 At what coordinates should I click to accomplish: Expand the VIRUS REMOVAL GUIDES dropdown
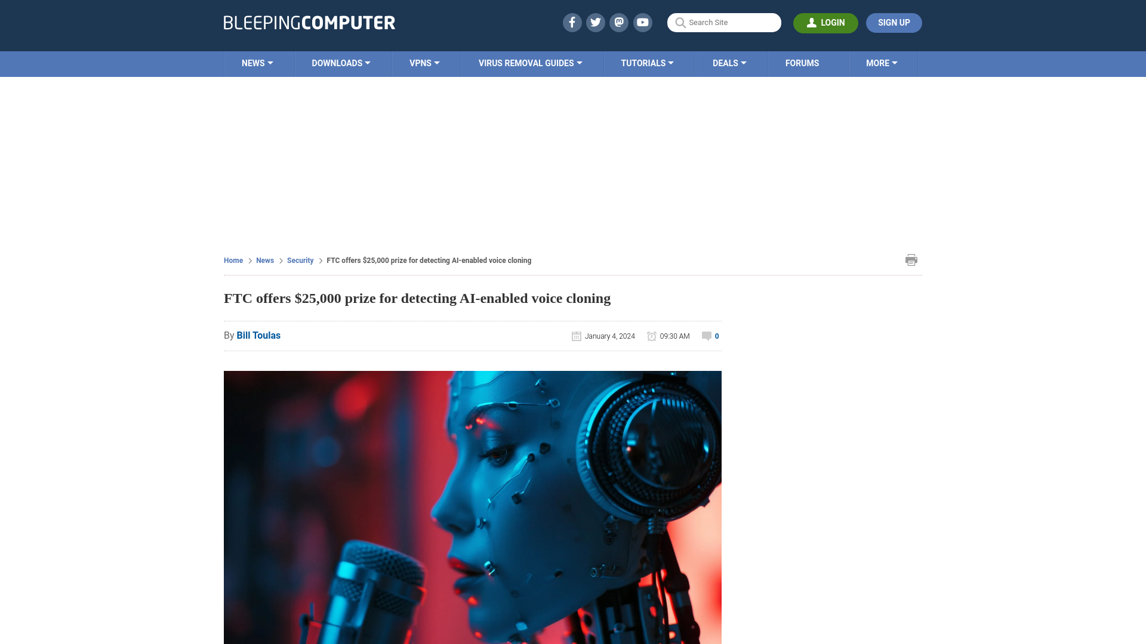click(x=531, y=63)
